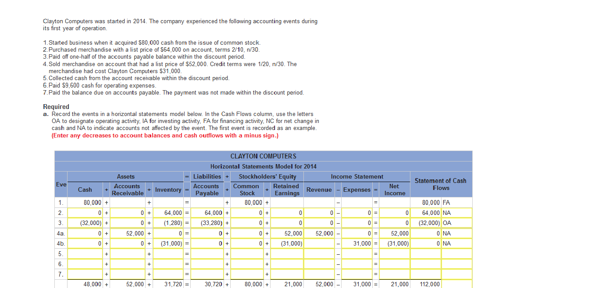The image size is (602, 288).
Task: Click the Common Stock field in row 7
Action: (247, 274)
